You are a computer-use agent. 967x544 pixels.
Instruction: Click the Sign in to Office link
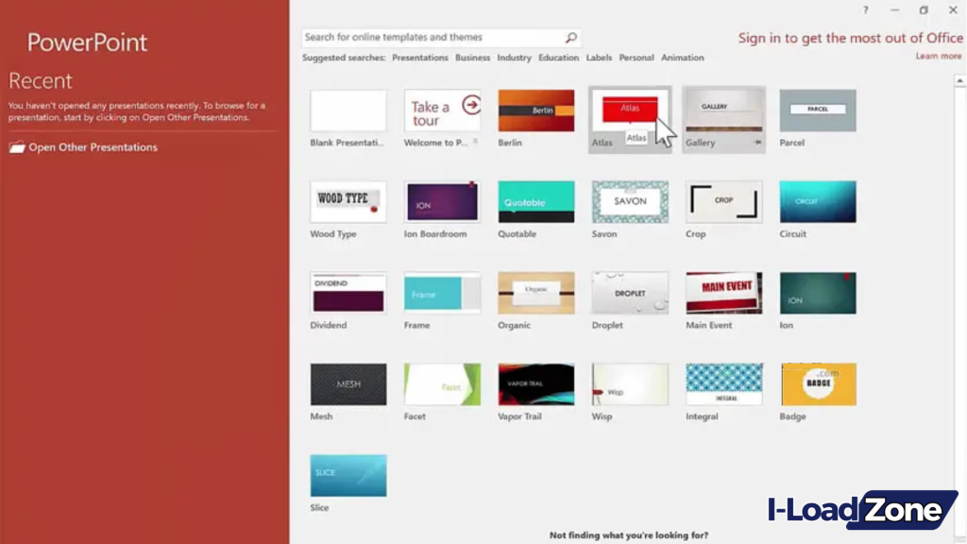pyautogui.click(x=849, y=38)
